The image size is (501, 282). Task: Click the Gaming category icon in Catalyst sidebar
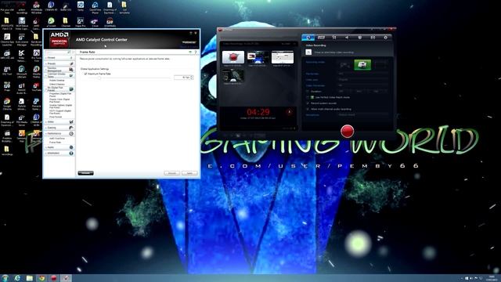click(x=71, y=128)
